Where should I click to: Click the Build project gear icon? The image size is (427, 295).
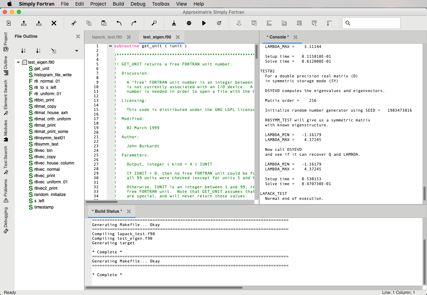(189, 23)
